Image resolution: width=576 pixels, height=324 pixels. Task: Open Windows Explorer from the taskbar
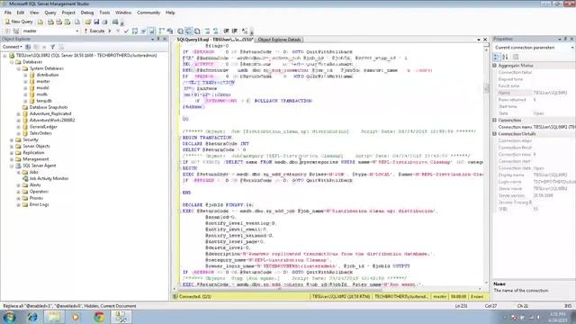point(54,317)
